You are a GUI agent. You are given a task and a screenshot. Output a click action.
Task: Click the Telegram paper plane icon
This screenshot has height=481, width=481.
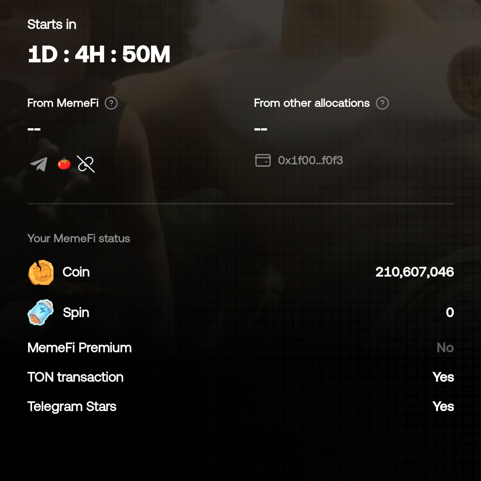coord(39,164)
